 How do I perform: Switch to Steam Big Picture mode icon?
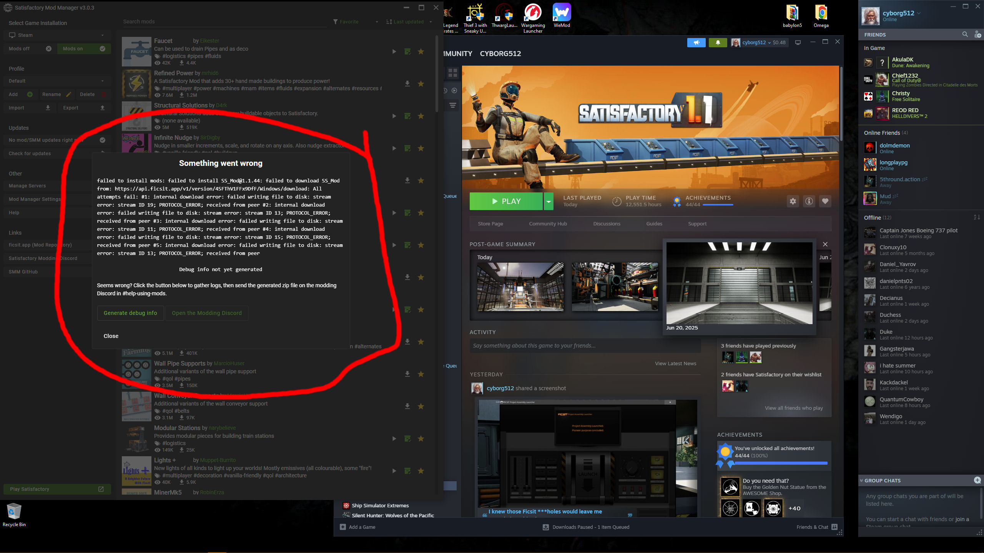click(798, 43)
